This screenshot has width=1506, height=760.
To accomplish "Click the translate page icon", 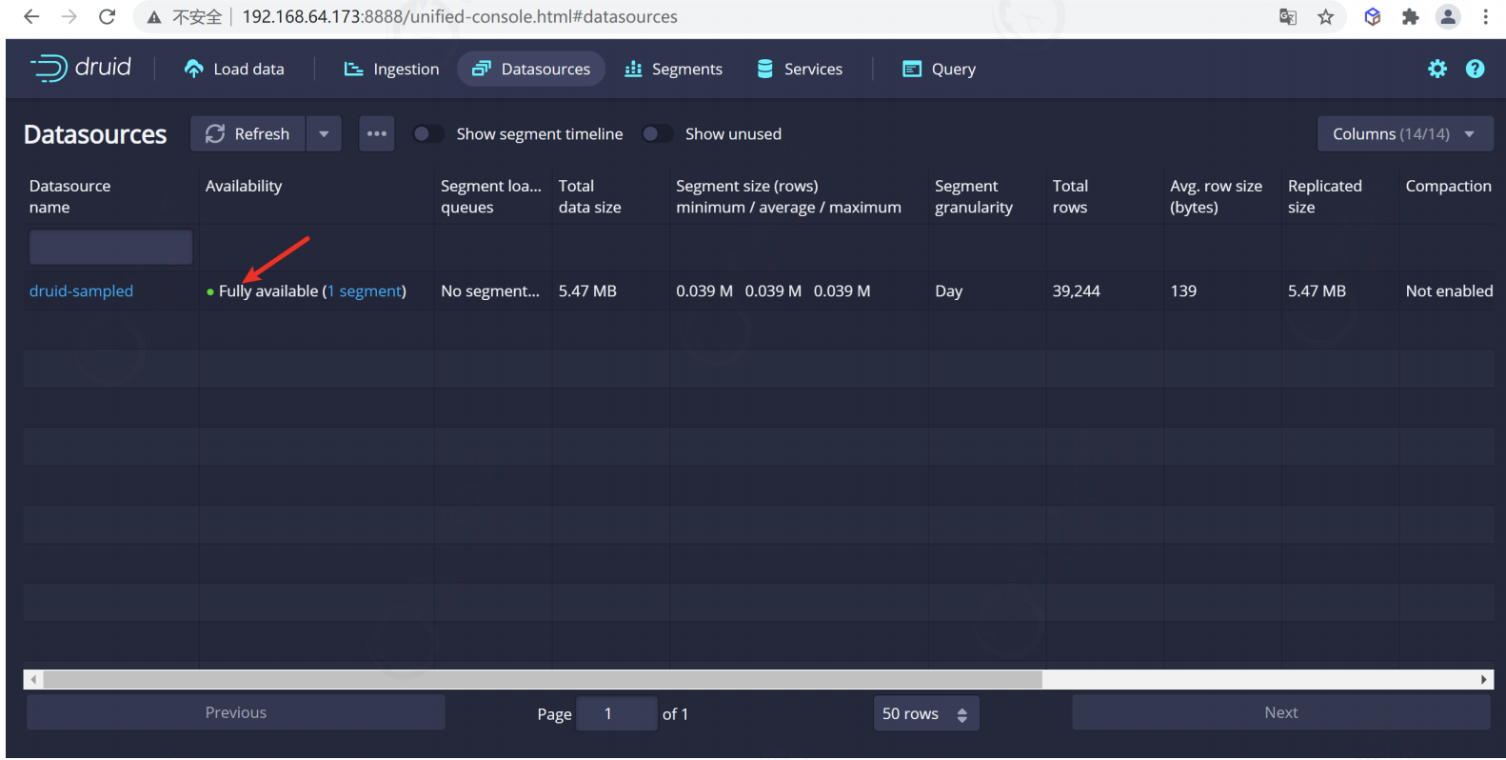I will (1288, 17).
